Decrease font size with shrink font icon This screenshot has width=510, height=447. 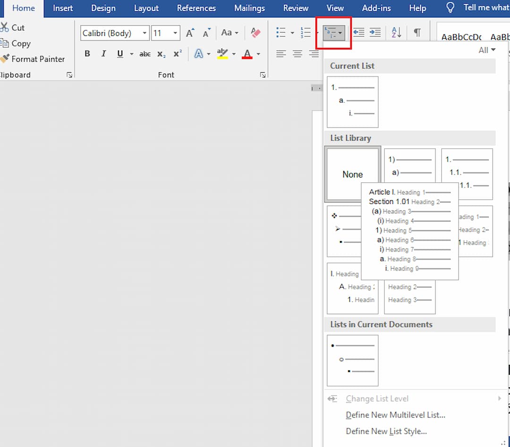tap(206, 33)
